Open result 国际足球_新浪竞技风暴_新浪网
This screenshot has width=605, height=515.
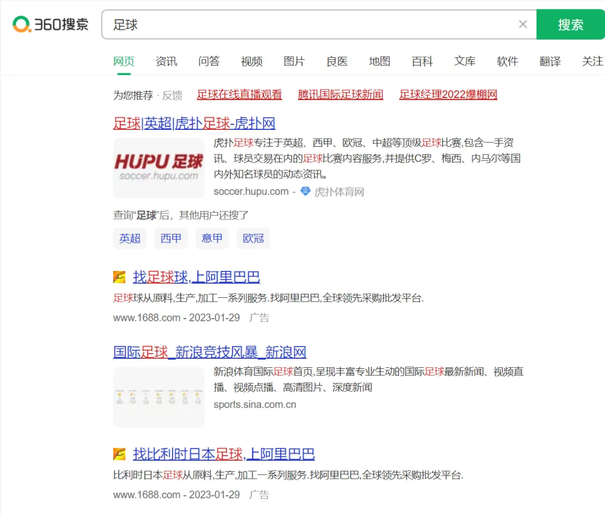[210, 352]
